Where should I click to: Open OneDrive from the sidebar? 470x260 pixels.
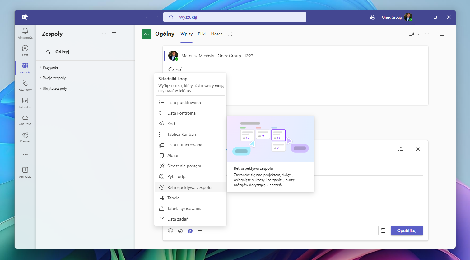[x=25, y=120]
